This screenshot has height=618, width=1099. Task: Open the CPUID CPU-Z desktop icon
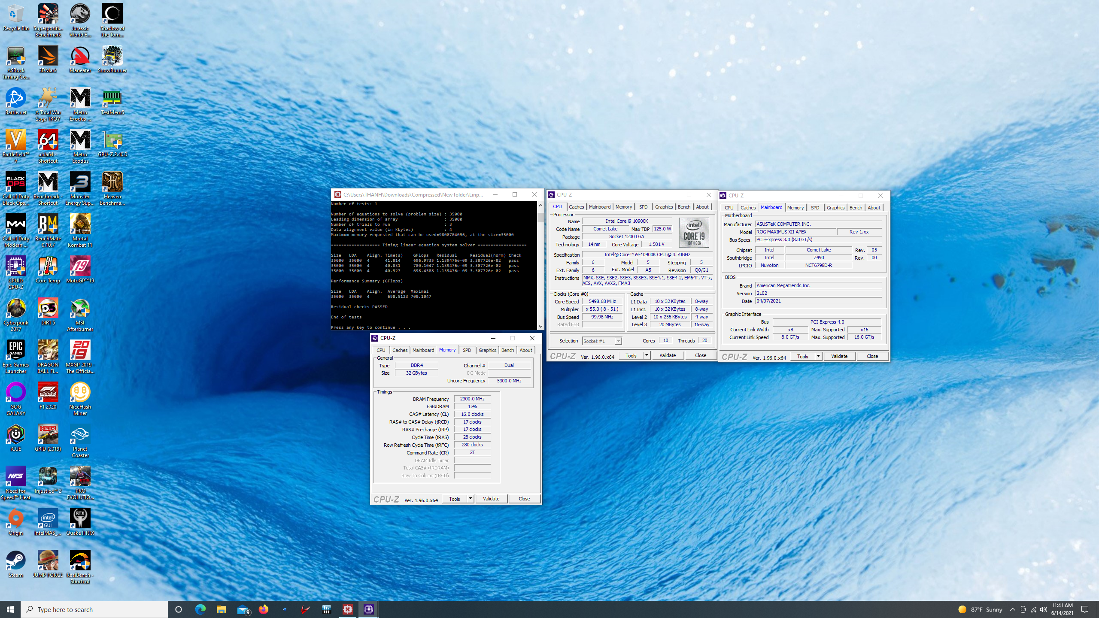pos(15,273)
